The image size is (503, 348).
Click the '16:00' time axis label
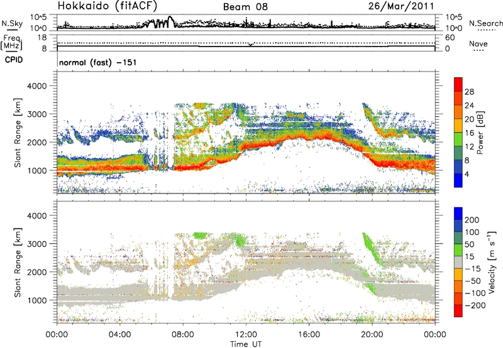(x=309, y=335)
